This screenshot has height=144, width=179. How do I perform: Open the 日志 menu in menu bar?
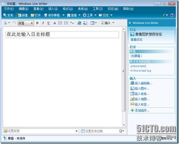(113, 9)
